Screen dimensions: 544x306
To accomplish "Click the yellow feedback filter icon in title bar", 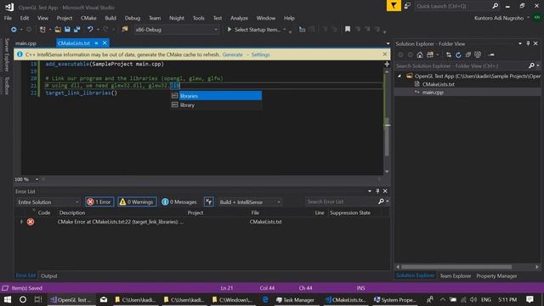I will pyautogui.click(x=394, y=6).
